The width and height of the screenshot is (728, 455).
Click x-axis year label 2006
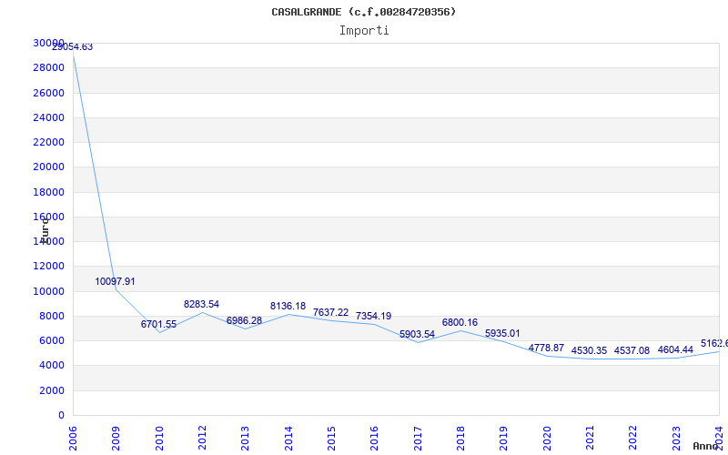[x=73, y=439]
